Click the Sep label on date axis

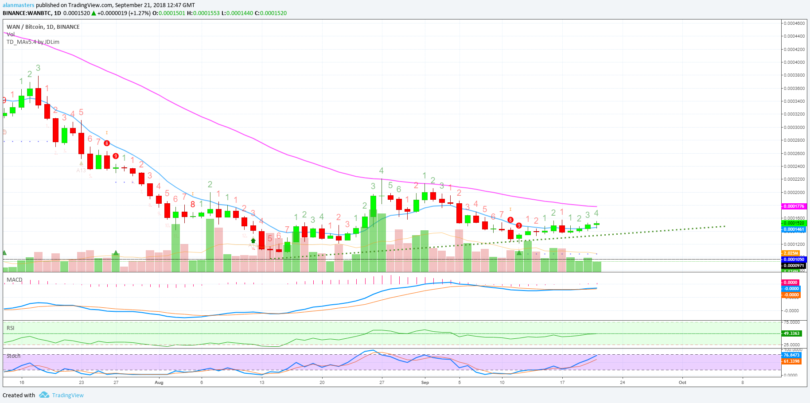[425, 382]
